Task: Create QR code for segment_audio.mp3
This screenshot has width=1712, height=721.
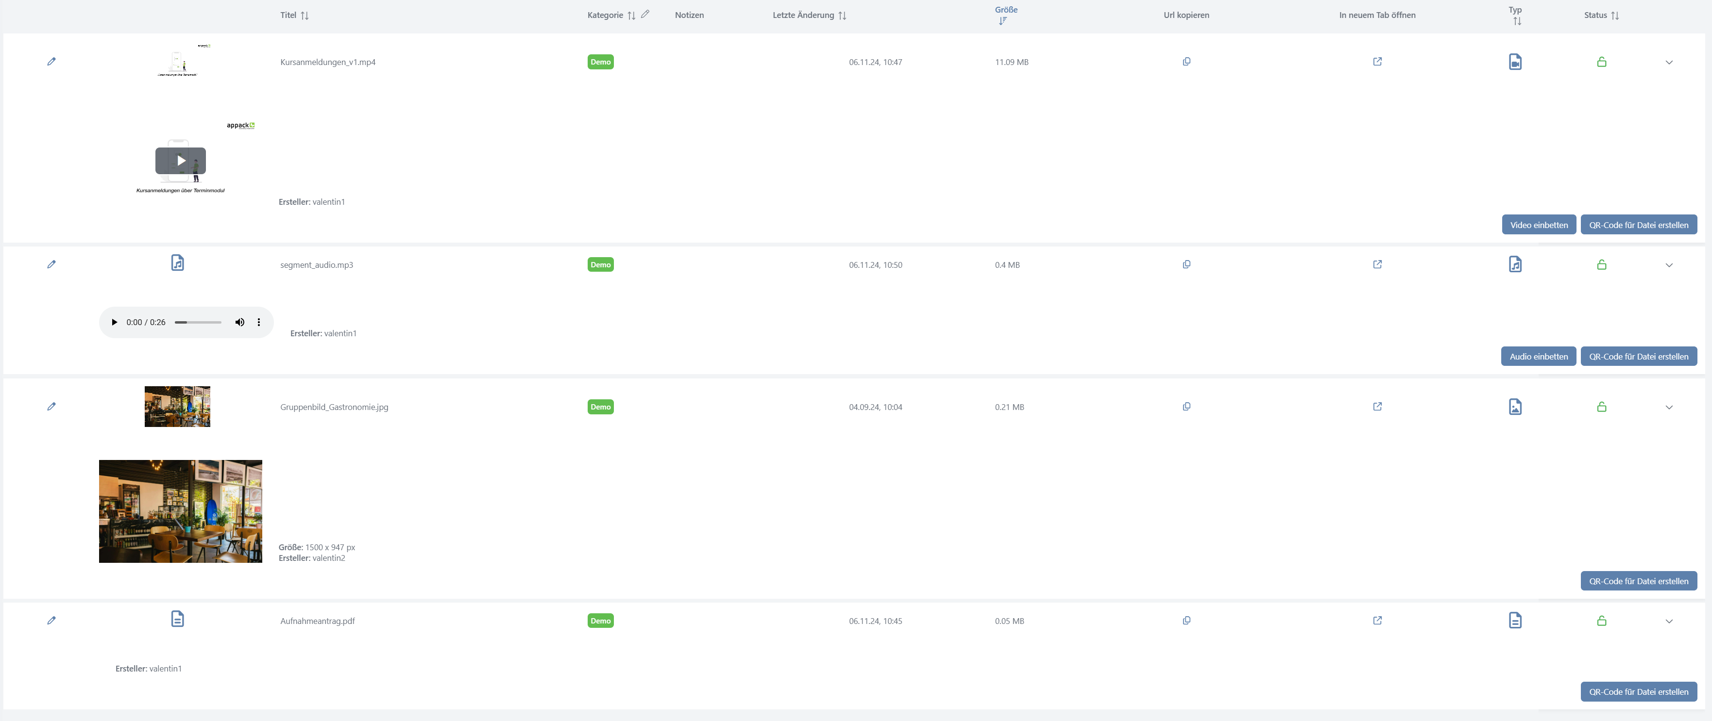Action: (x=1638, y=356)
